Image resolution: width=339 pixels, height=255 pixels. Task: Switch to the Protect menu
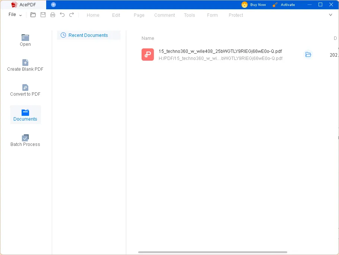tap(235, 15)
